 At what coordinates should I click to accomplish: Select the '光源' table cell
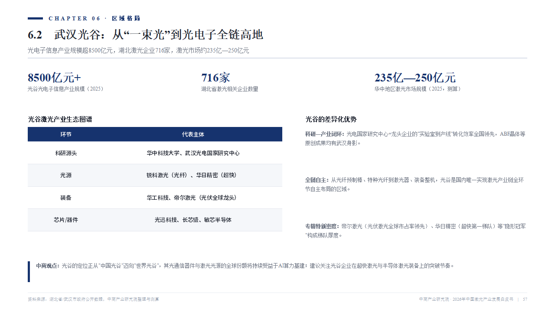(x=66, y=175)
